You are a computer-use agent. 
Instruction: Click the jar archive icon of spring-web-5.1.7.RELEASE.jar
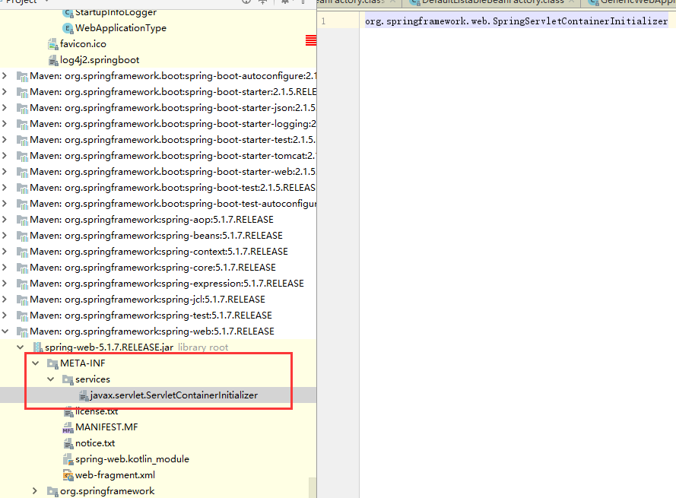(x=38, y=347)
